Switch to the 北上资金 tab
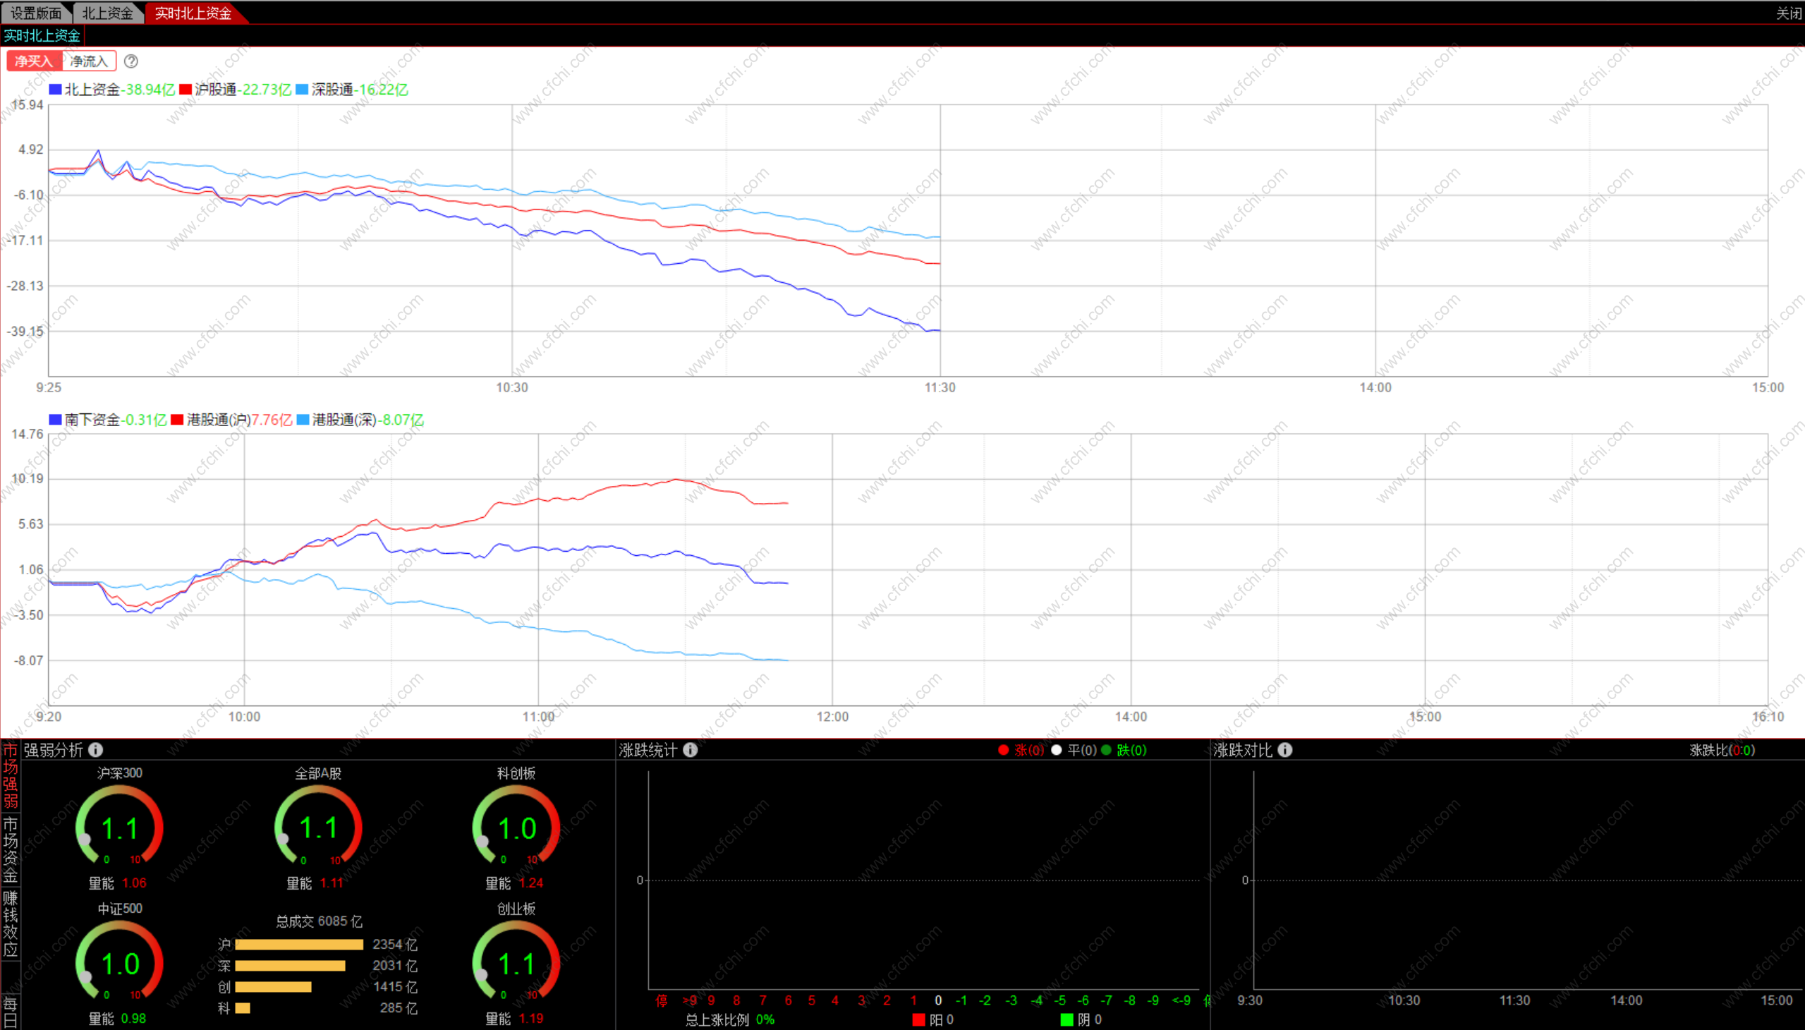Viewport: 1805px width, 1030px height. pyautogui.click(x=107, y=13)
